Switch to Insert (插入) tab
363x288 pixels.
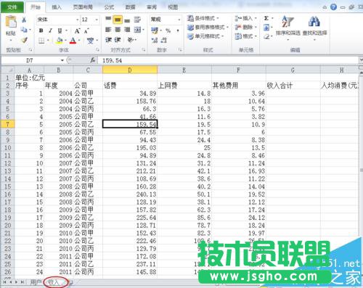[57, 7]
